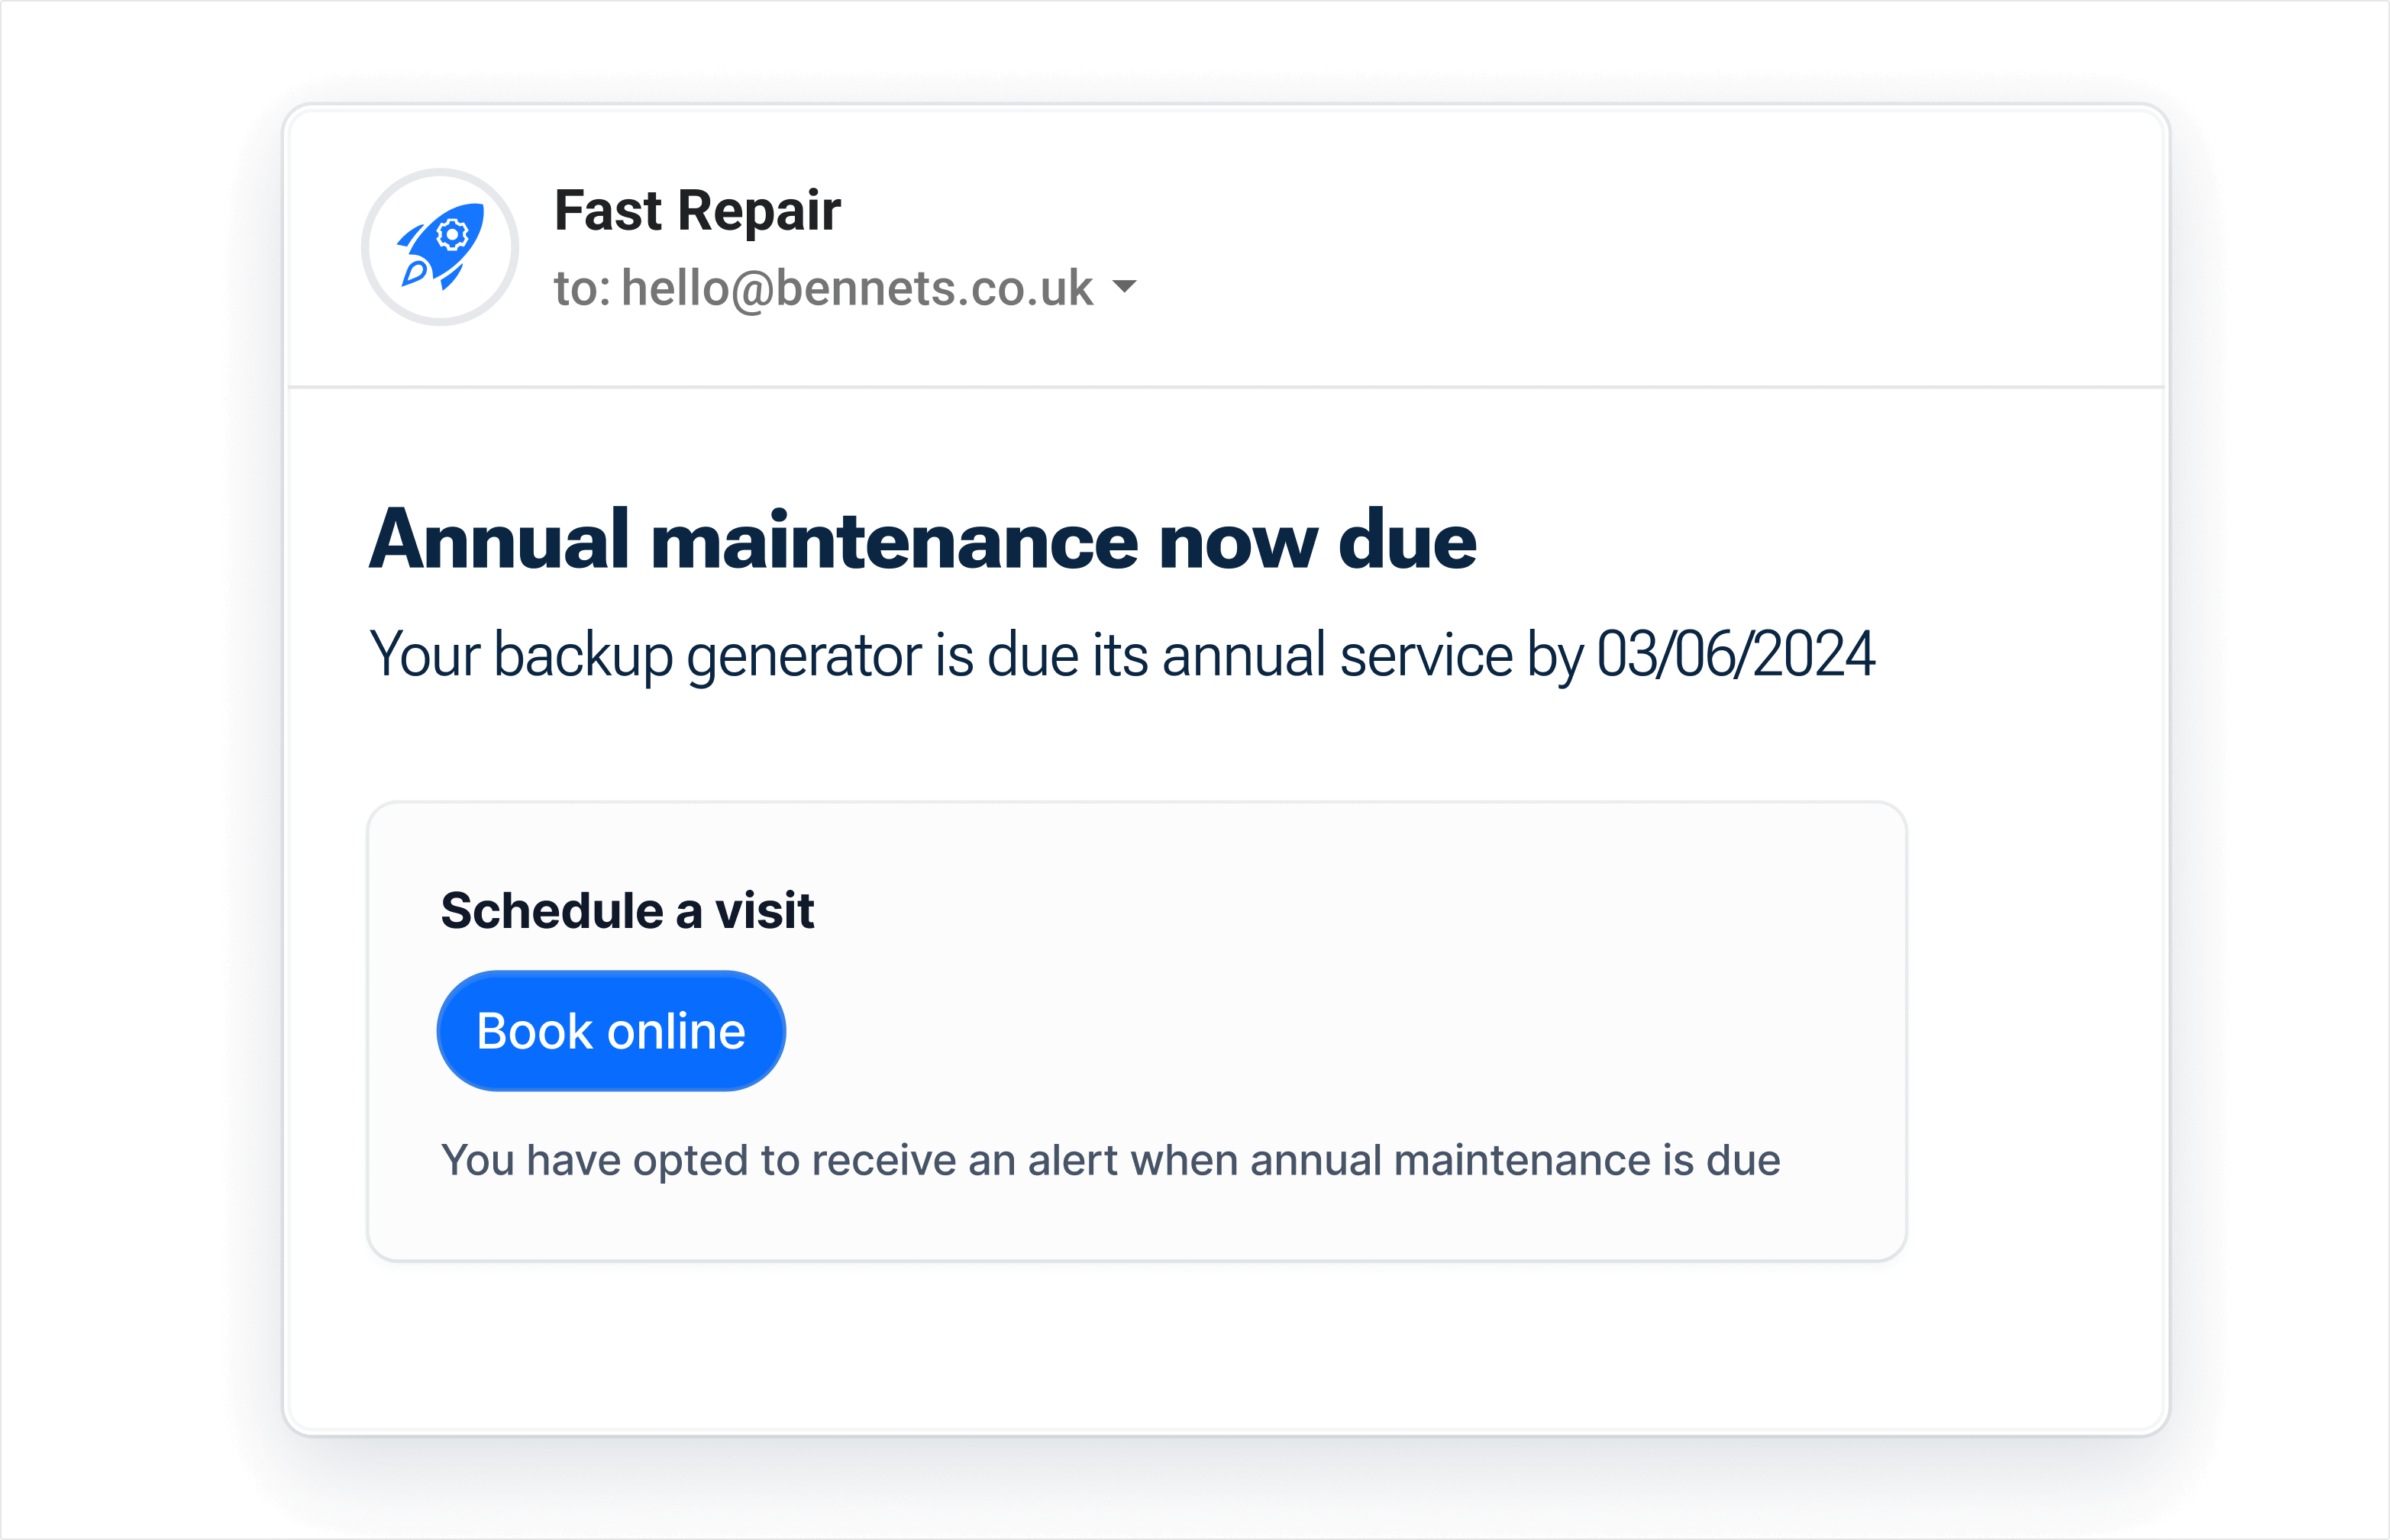Click the blank email body below the card
Screen dimensions: 2390x1540
pyautogui.click(x=1226, y=1350)
